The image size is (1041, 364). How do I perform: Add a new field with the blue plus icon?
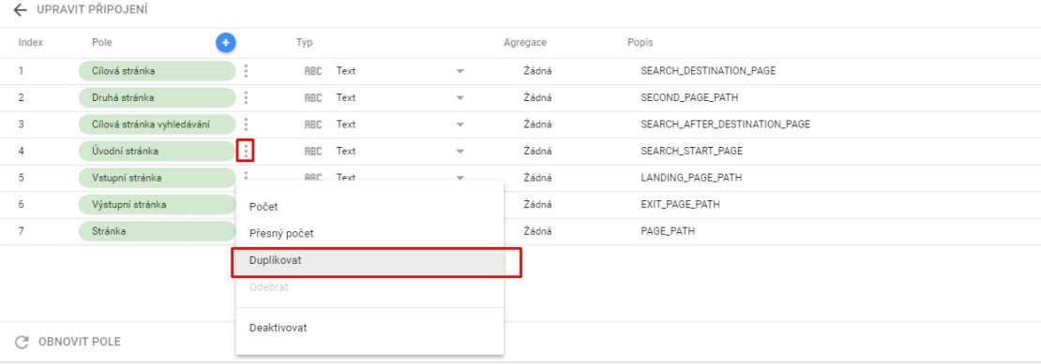point(226,43)
